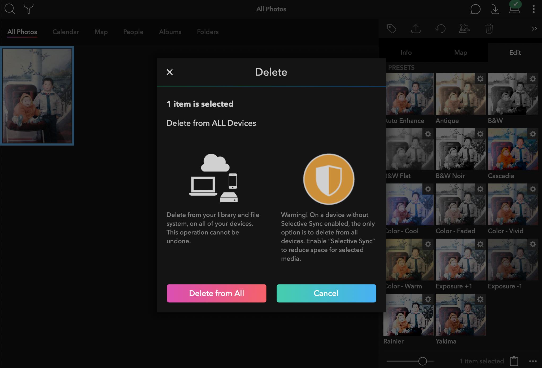Switch to the Calendar tab
The height and width of the screenshot is (368, 542).
[65, 32]
